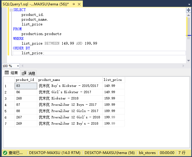The height and width of the screenshot is (157, 192).
Task: Click the horizontal scroll right arrow
Action: [183, 66]
